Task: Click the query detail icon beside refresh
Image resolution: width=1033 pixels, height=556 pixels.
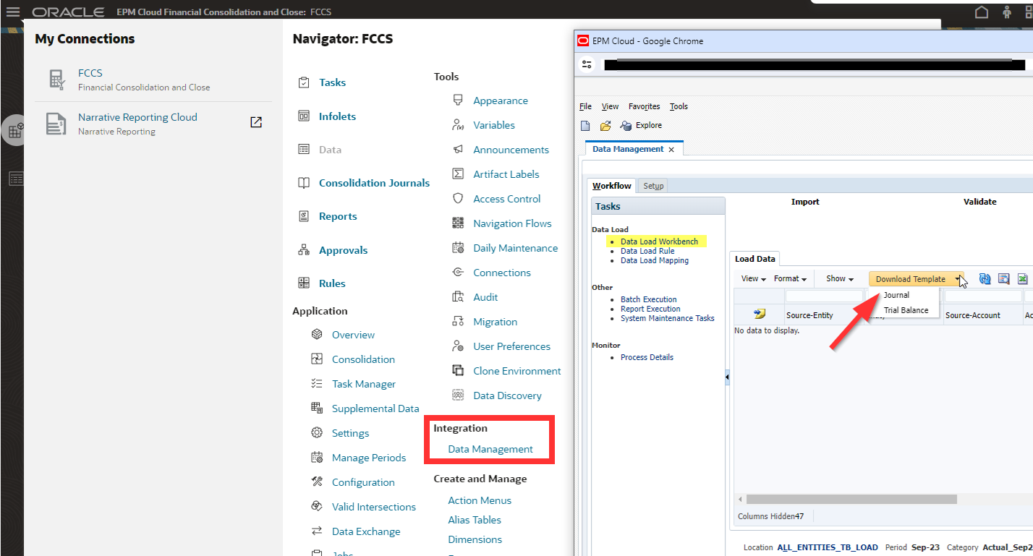Action: pos(1003,279)
